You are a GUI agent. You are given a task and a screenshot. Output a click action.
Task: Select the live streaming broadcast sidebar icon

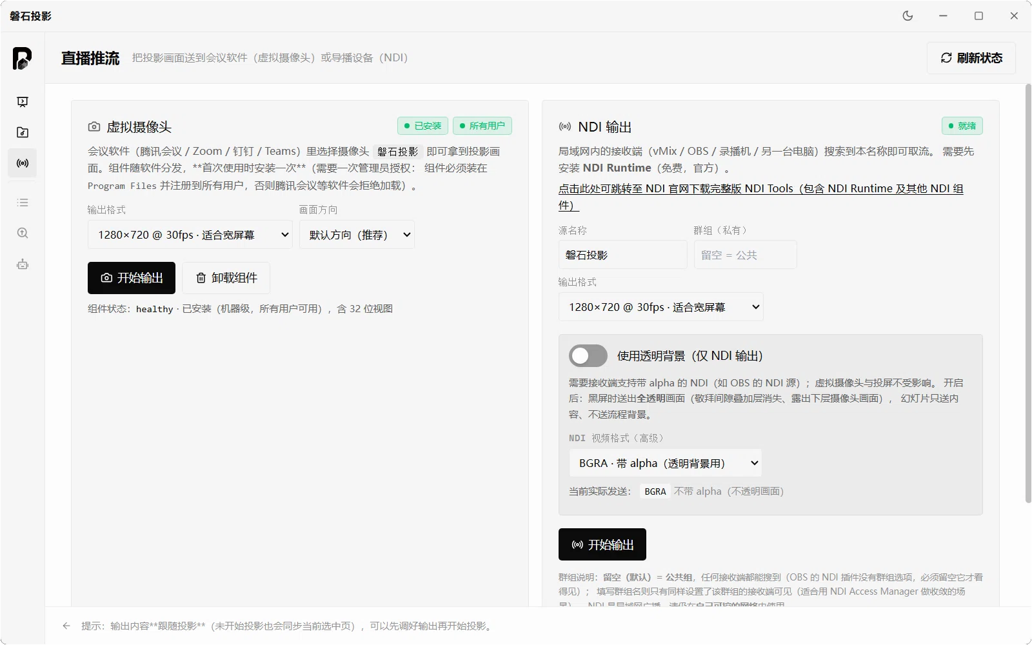click(23, 163)
